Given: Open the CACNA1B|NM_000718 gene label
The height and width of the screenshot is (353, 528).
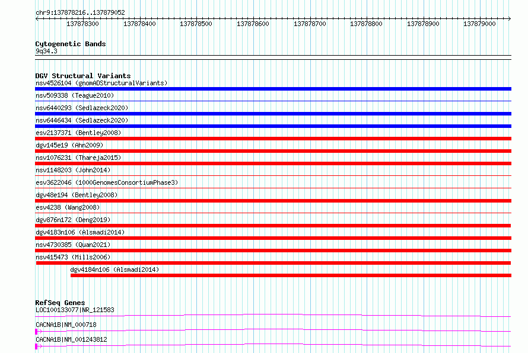Looking at the screenshot, I should tap(66, 325).
